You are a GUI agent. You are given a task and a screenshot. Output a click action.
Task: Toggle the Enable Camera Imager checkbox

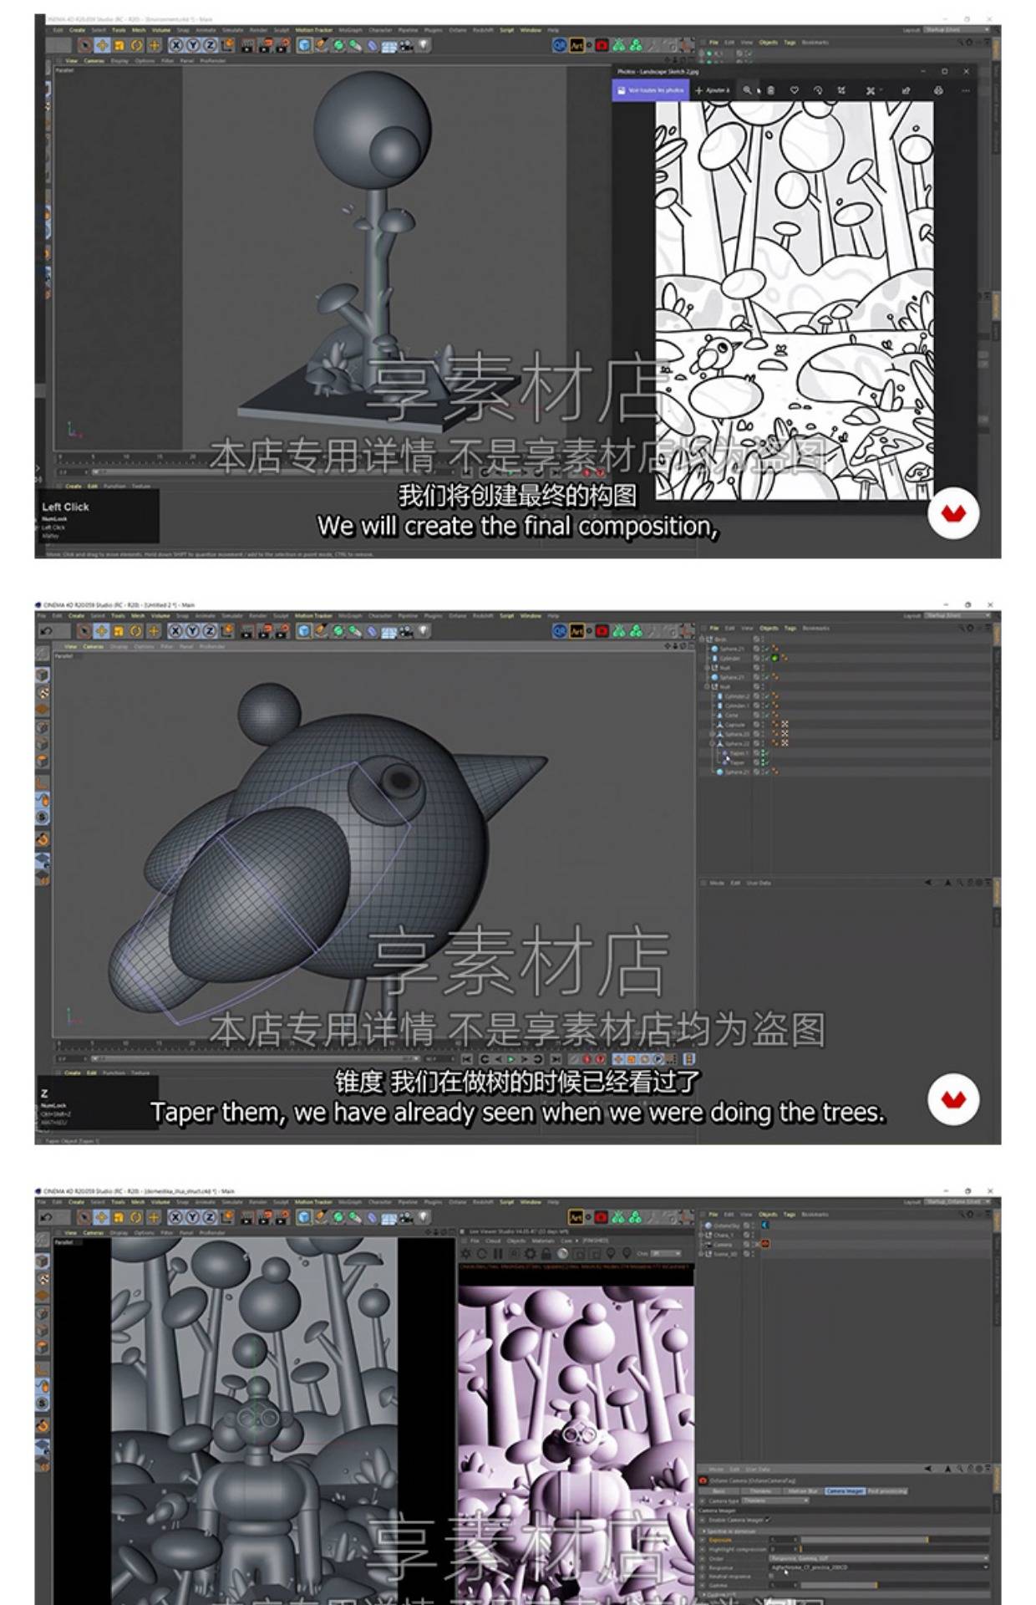click(768, 1520)
